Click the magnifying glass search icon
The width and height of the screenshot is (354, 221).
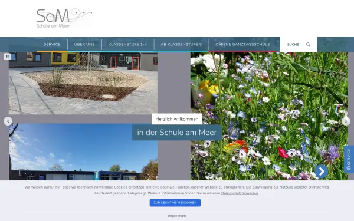click(308, 44)
